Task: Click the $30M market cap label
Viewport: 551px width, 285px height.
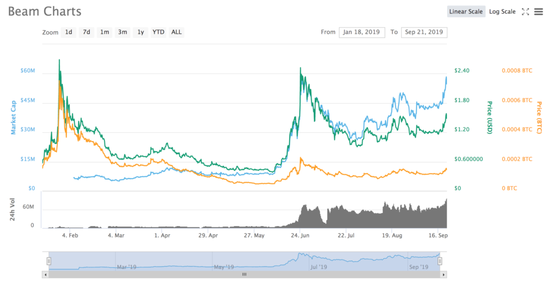Action: [x=28, y=130]
